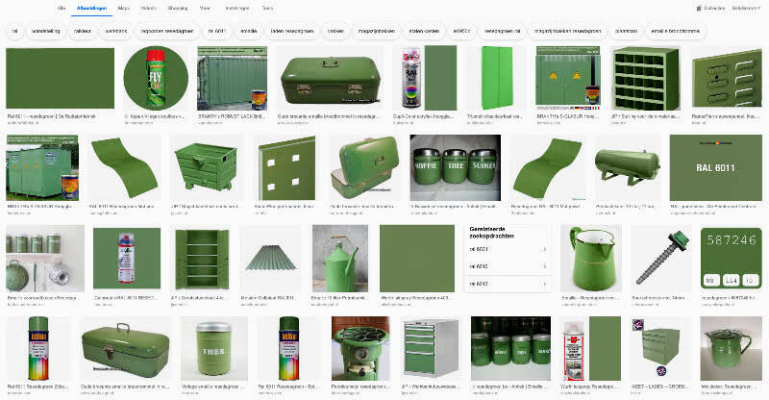Open the enamel kettle image
769x400 pixels.
pos(731,348)
